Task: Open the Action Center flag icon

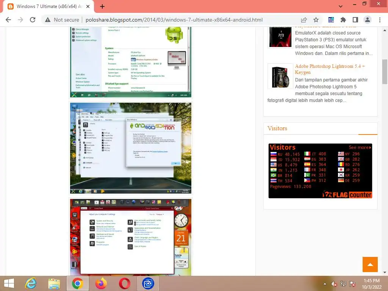Action: 352,284
